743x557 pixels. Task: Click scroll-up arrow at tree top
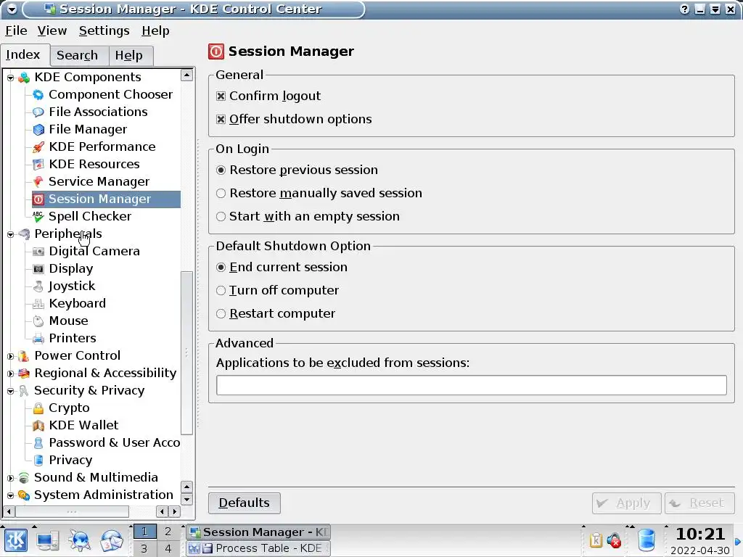(x=187, y=75)
